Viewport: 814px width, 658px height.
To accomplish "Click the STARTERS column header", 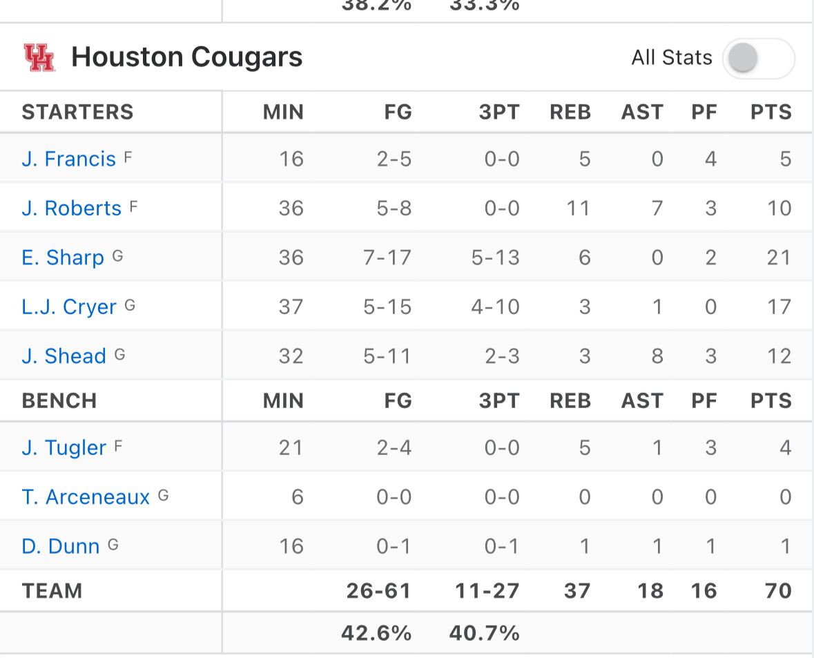I will [78, 112].
